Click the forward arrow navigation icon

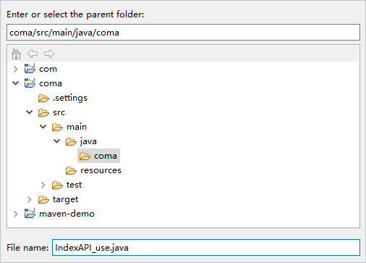tap(49, 54)
